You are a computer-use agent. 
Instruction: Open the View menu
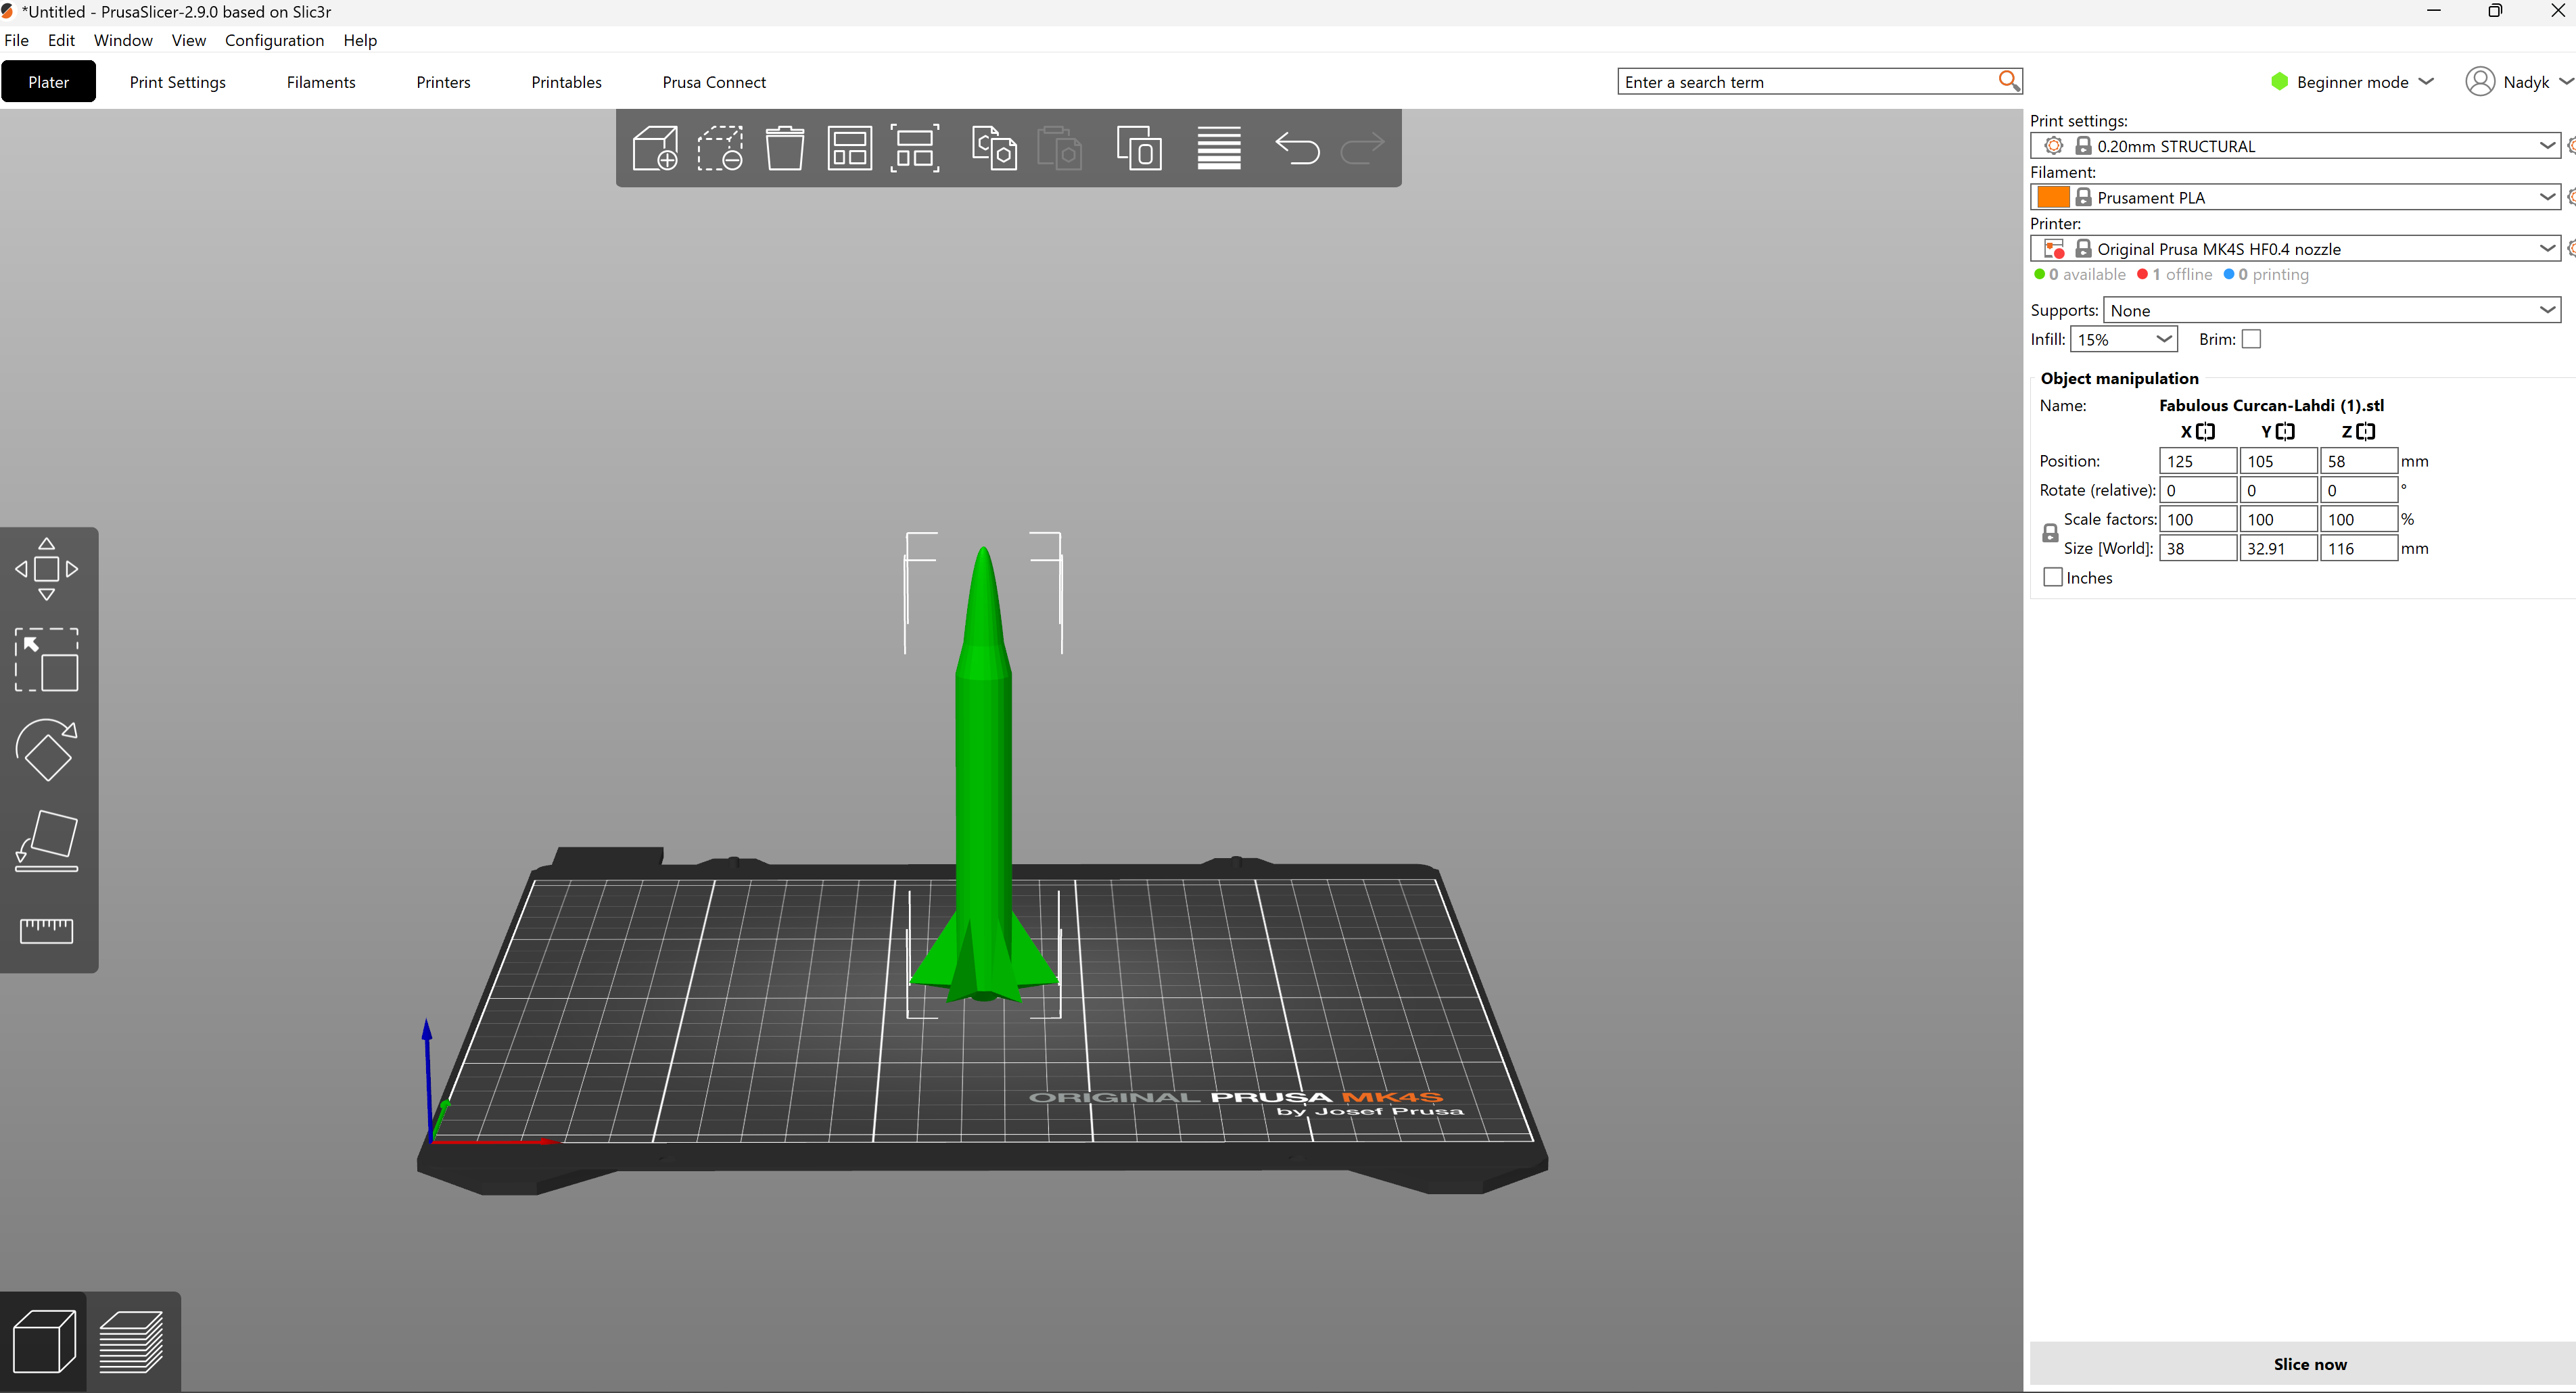tap(189, 40)
